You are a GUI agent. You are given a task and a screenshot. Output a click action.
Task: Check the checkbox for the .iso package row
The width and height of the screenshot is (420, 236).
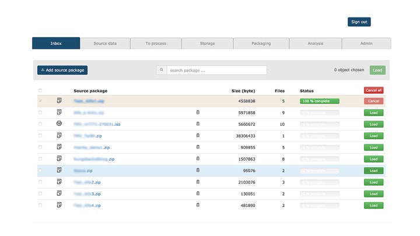(40, 124)
